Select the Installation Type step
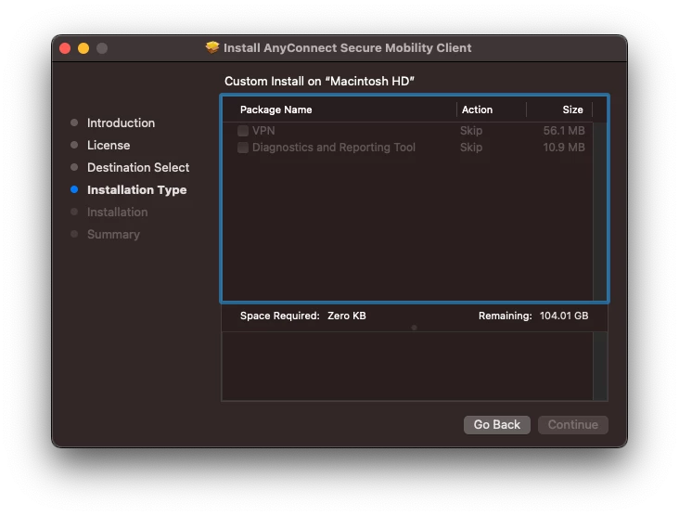The image size is (679, 516). pos(137,189)
